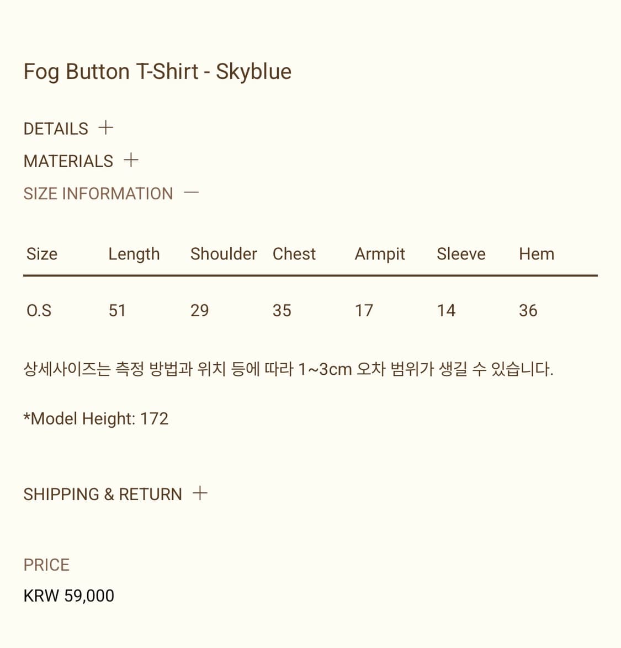Viewport: 621px width, 648px height.
Task: Expand the DETAILS section
Action: pyautogui.click(x=55, y=128)
